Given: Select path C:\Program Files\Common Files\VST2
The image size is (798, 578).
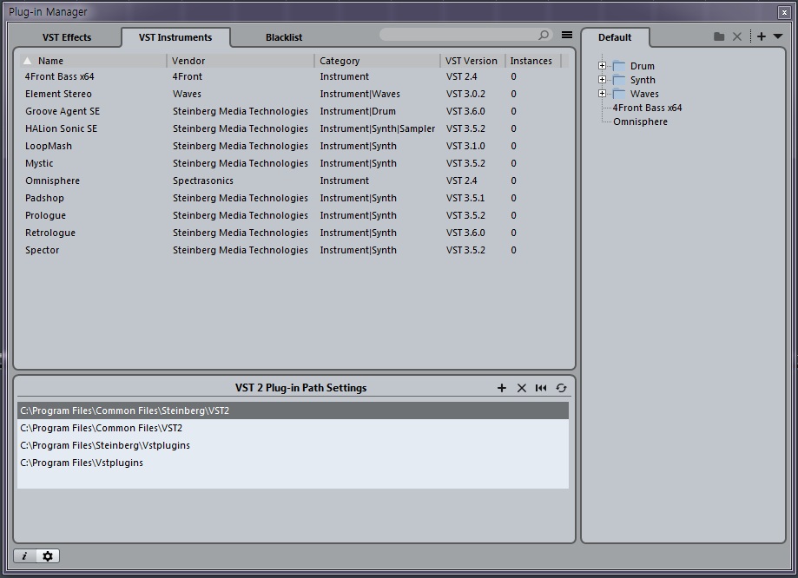Looking at the screenshot, I should 293,428.
